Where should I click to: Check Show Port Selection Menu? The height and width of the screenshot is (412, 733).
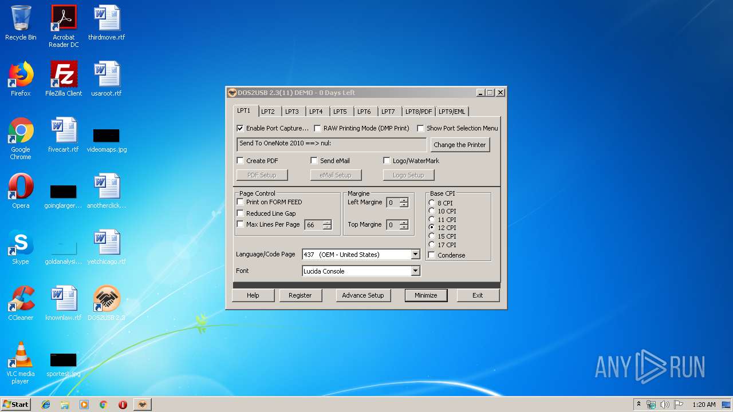point(420,128)
